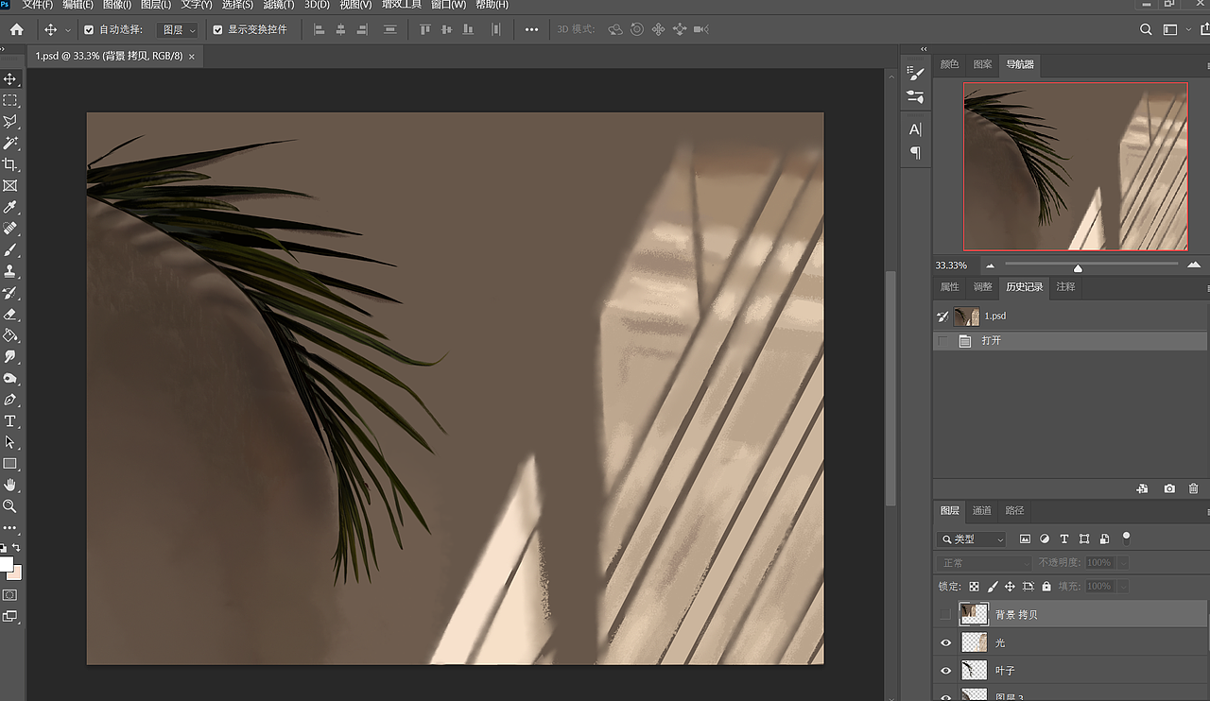This screenshot has height=701, width=1210.
Task: Hide the 叶子 layer
Action: point(945,671)
